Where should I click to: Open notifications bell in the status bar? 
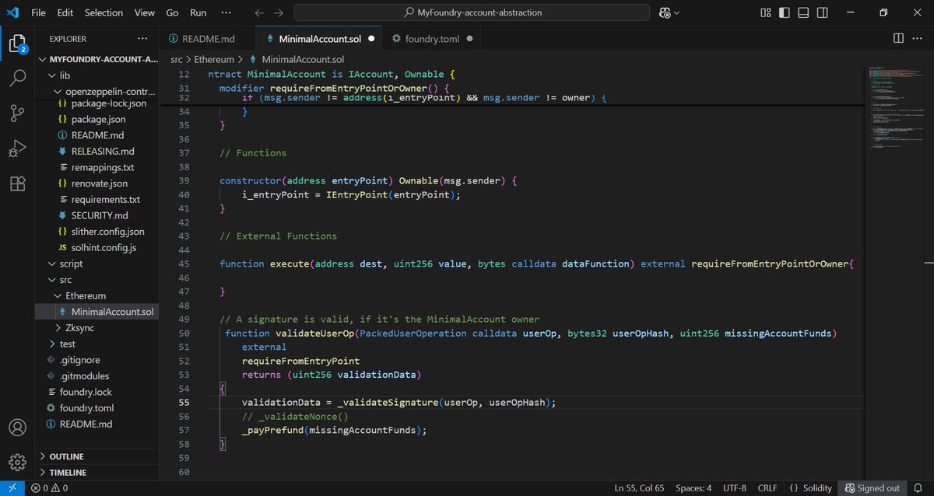tap(918, 488)
